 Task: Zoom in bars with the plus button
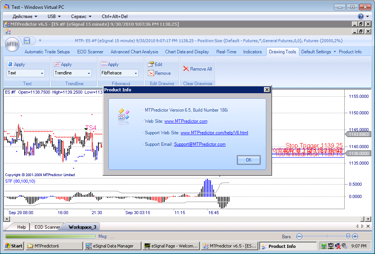pyautogui.click(x=355, y=237)
